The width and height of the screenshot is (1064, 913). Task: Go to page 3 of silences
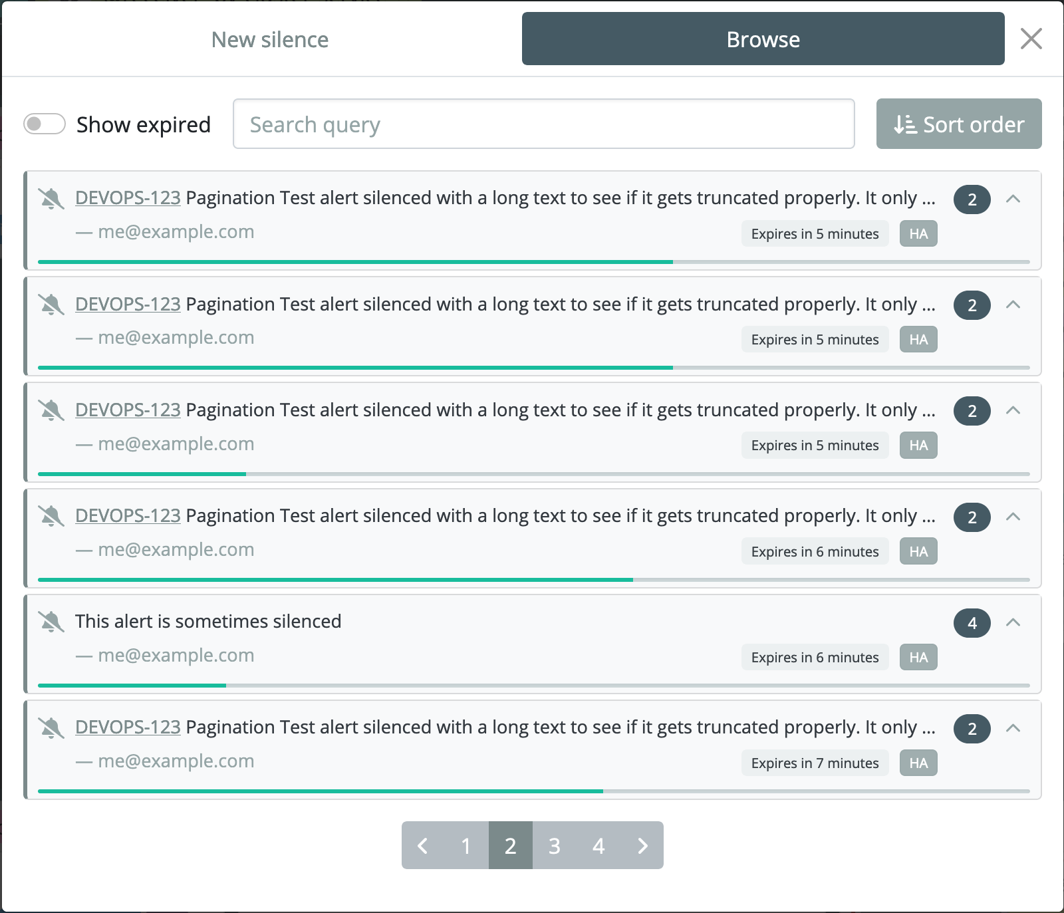pyautogui.click(x=554, y=845)
